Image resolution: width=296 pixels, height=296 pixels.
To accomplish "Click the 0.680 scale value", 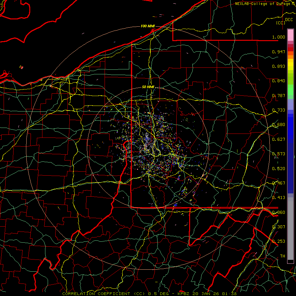I will coord(279,124).
